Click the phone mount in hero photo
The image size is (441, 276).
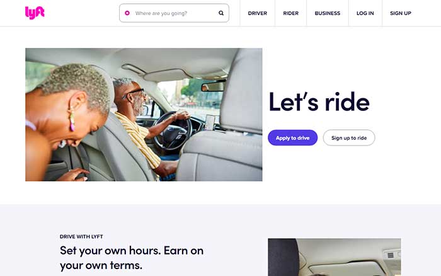pos(210,123)
